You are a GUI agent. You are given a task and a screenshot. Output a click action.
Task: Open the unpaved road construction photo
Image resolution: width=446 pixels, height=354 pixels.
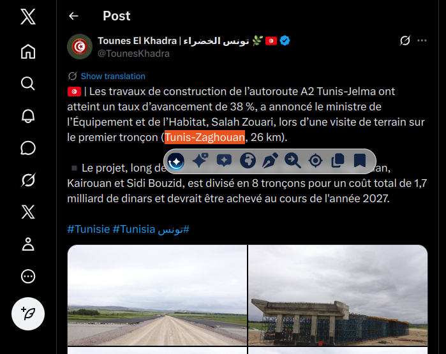158,295
